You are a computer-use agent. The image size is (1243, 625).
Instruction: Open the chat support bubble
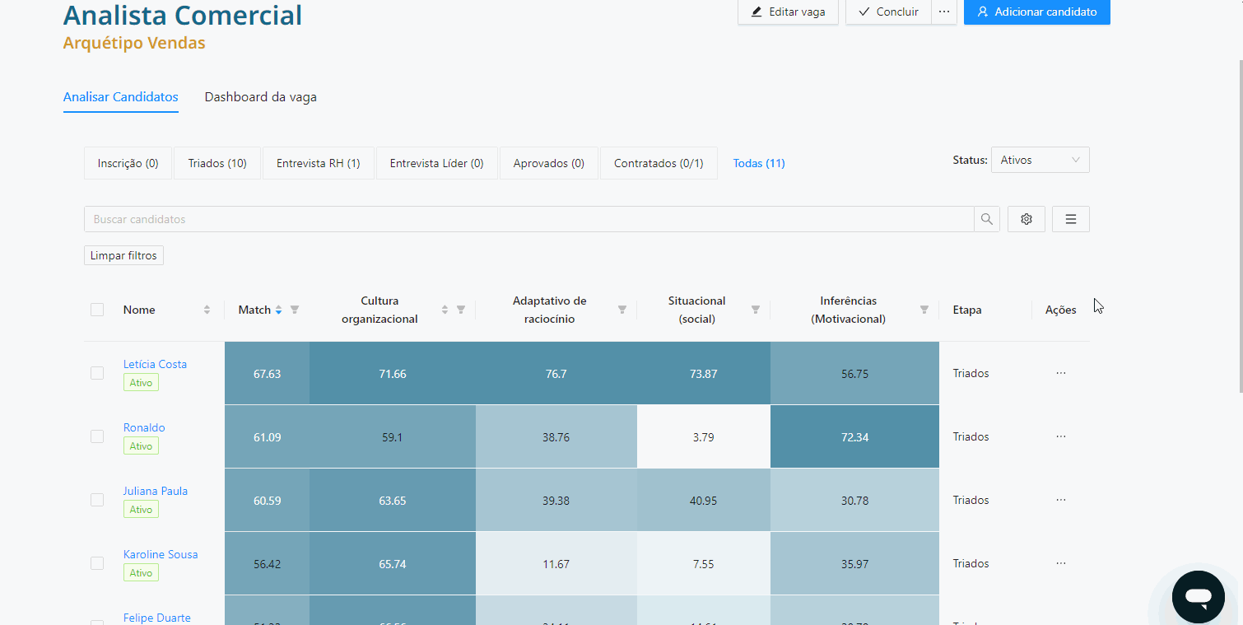click(1198, 596)
